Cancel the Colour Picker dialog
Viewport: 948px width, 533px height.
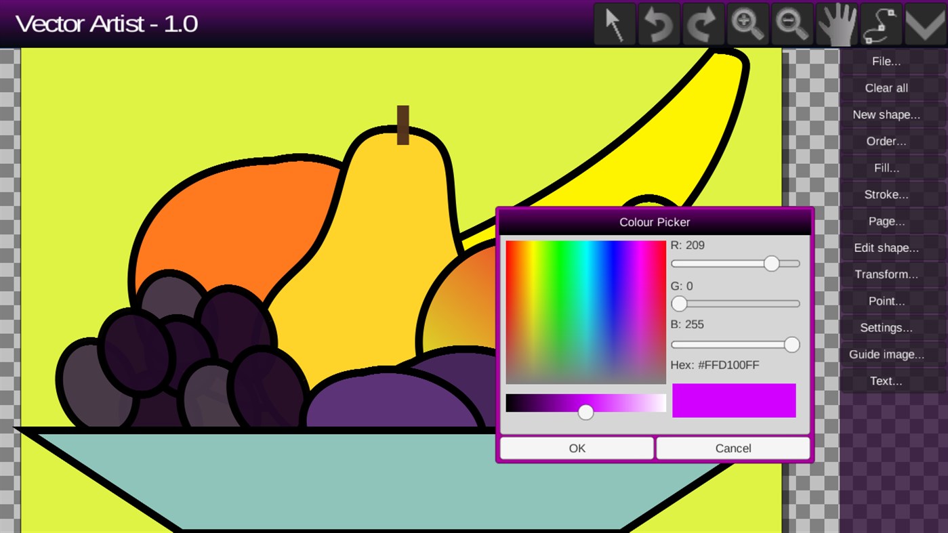click(x=733, y=448)
